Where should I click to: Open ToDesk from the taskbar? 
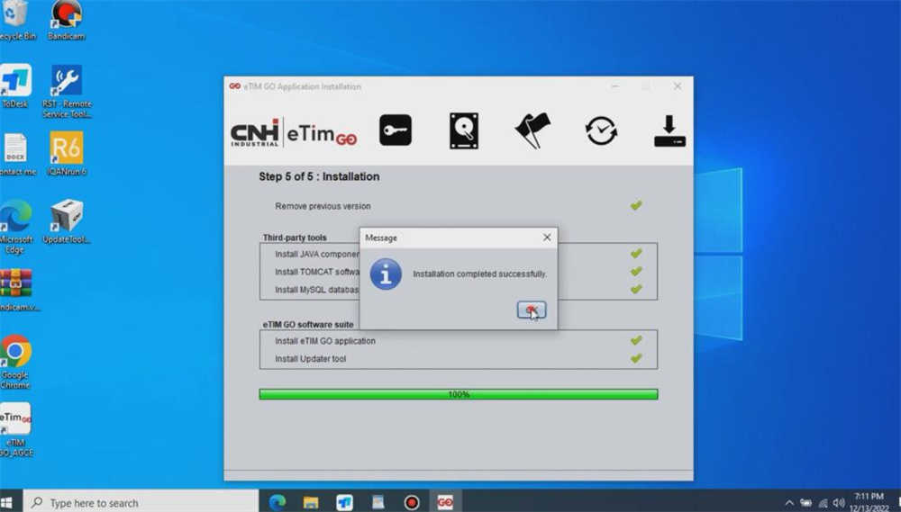click(344, 503)
